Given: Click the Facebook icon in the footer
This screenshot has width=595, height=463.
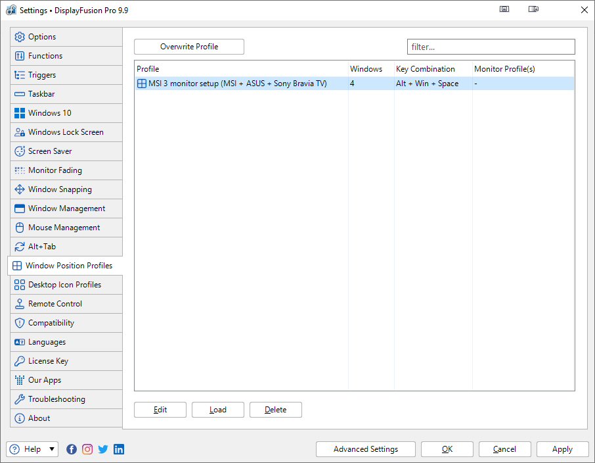Looking at the screenshot, I should click(x=72, y=449).
